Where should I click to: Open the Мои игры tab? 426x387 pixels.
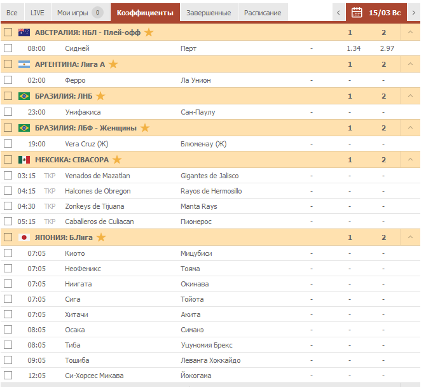80,13
